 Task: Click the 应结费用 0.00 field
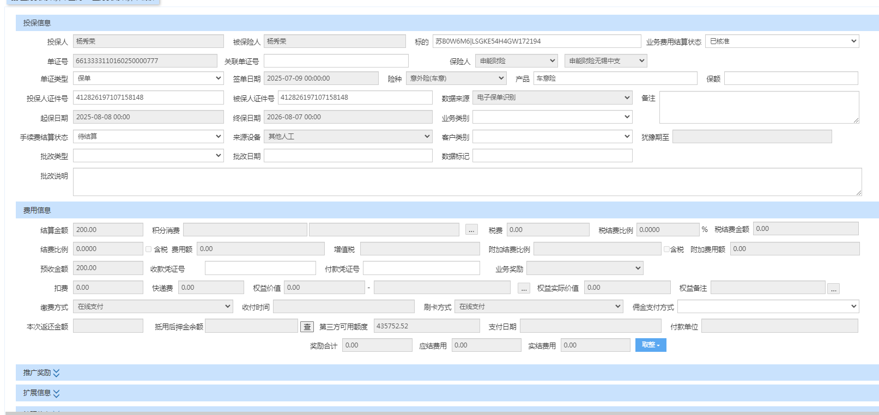pyautogui.click(x=486, y=345)
